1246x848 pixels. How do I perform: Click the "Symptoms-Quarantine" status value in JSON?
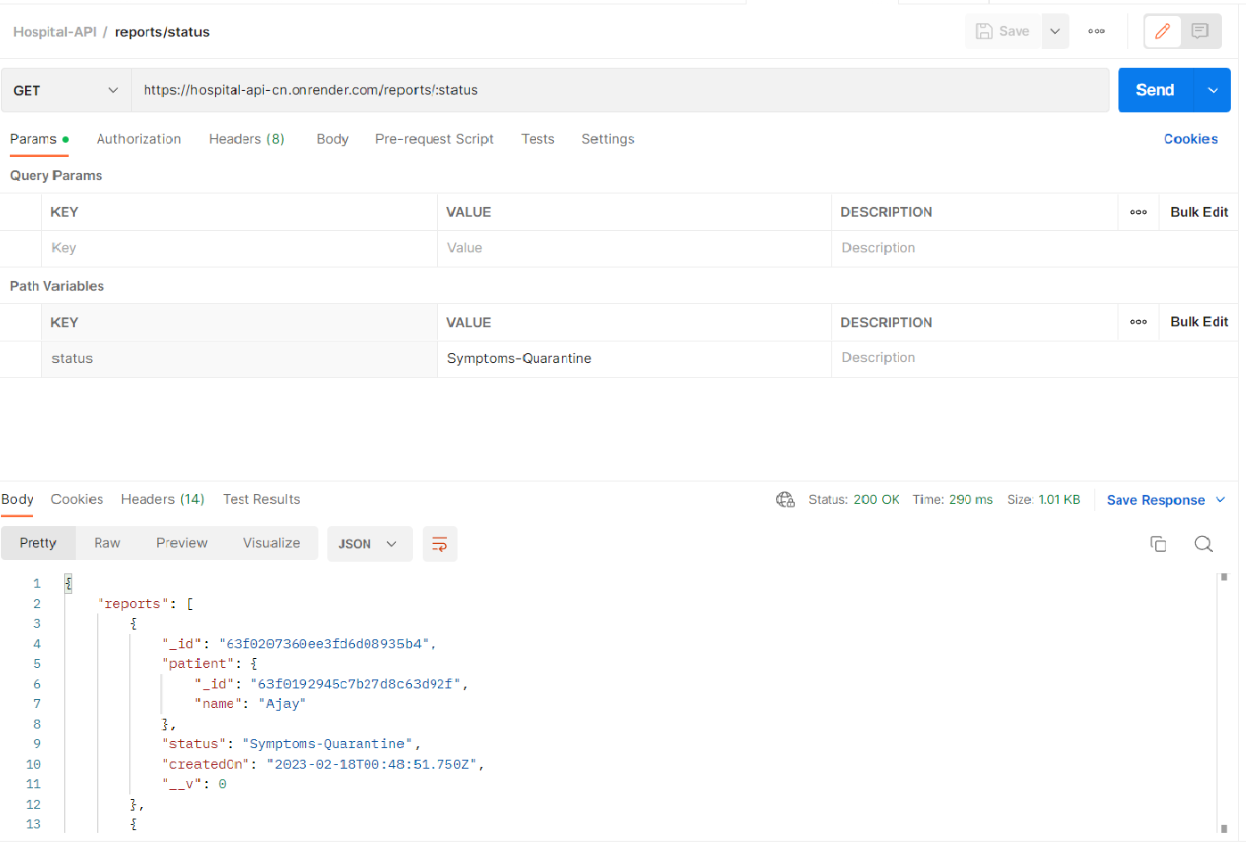(x=328, y=744)
